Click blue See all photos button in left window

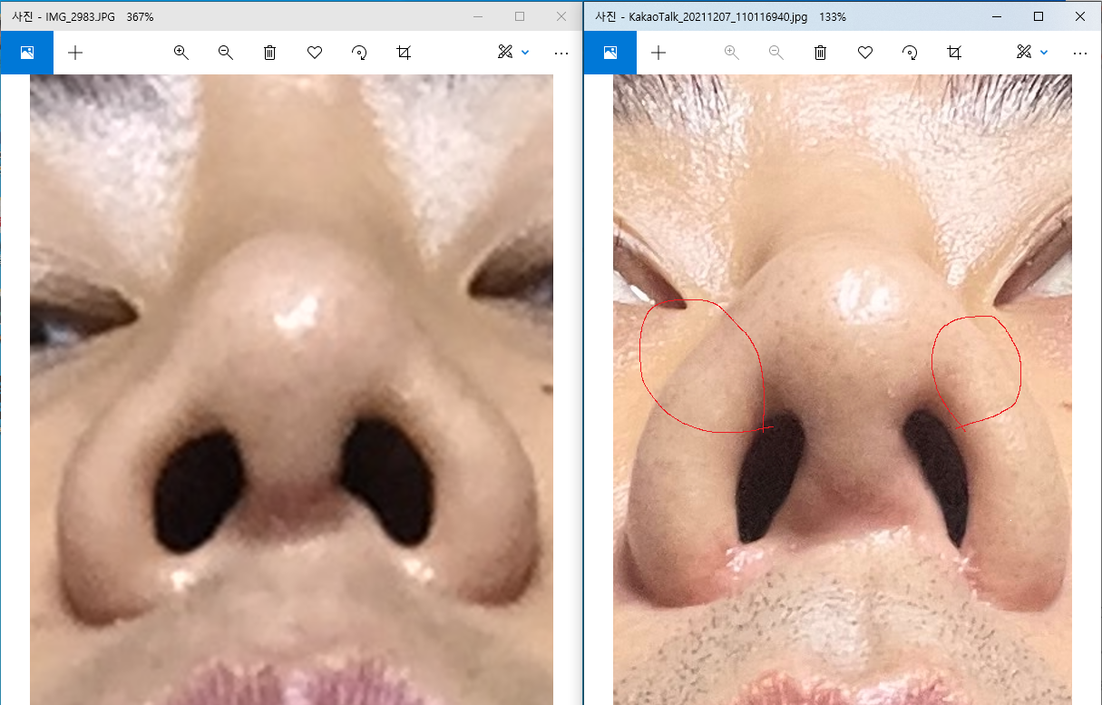point(27,53)
